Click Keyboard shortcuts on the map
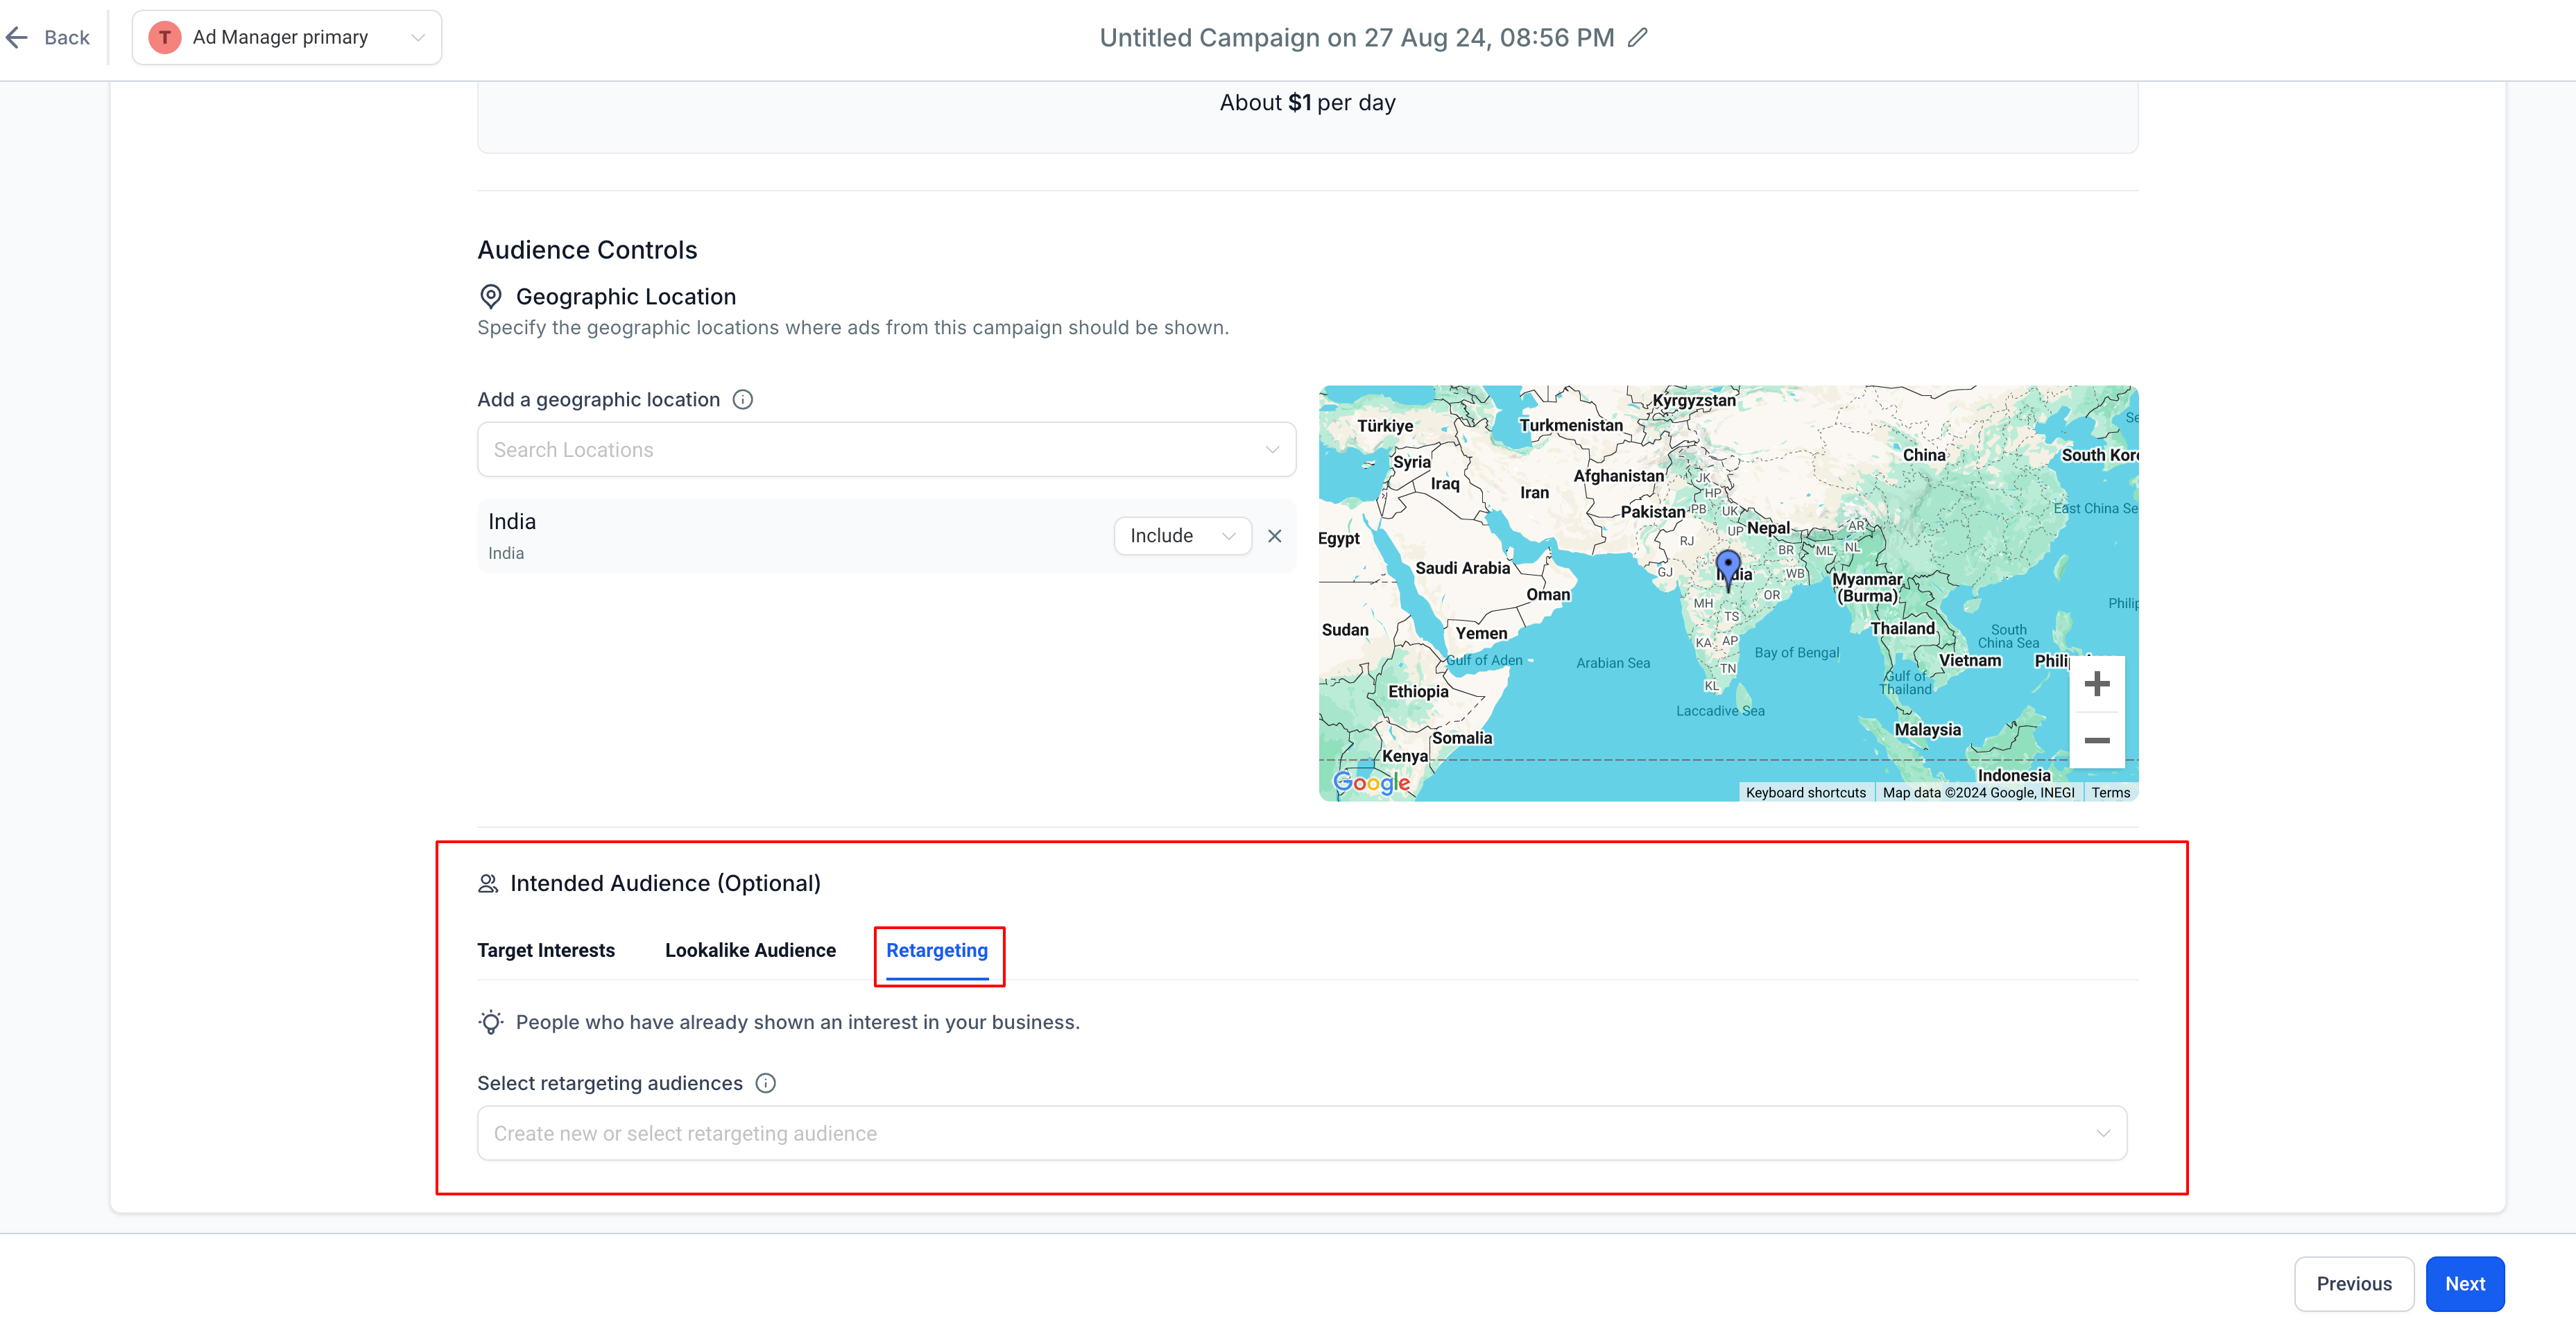This screenshot has height=1323, width=2576. 1805,792
